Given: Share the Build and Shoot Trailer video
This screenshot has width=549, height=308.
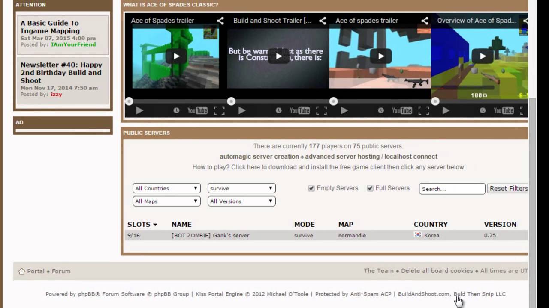Looking at the screenshot, I should (323, 21).
